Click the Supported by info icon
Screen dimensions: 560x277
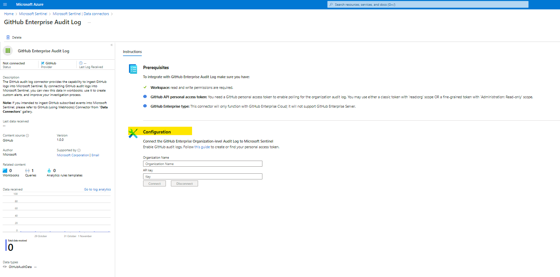coord(79,150)
